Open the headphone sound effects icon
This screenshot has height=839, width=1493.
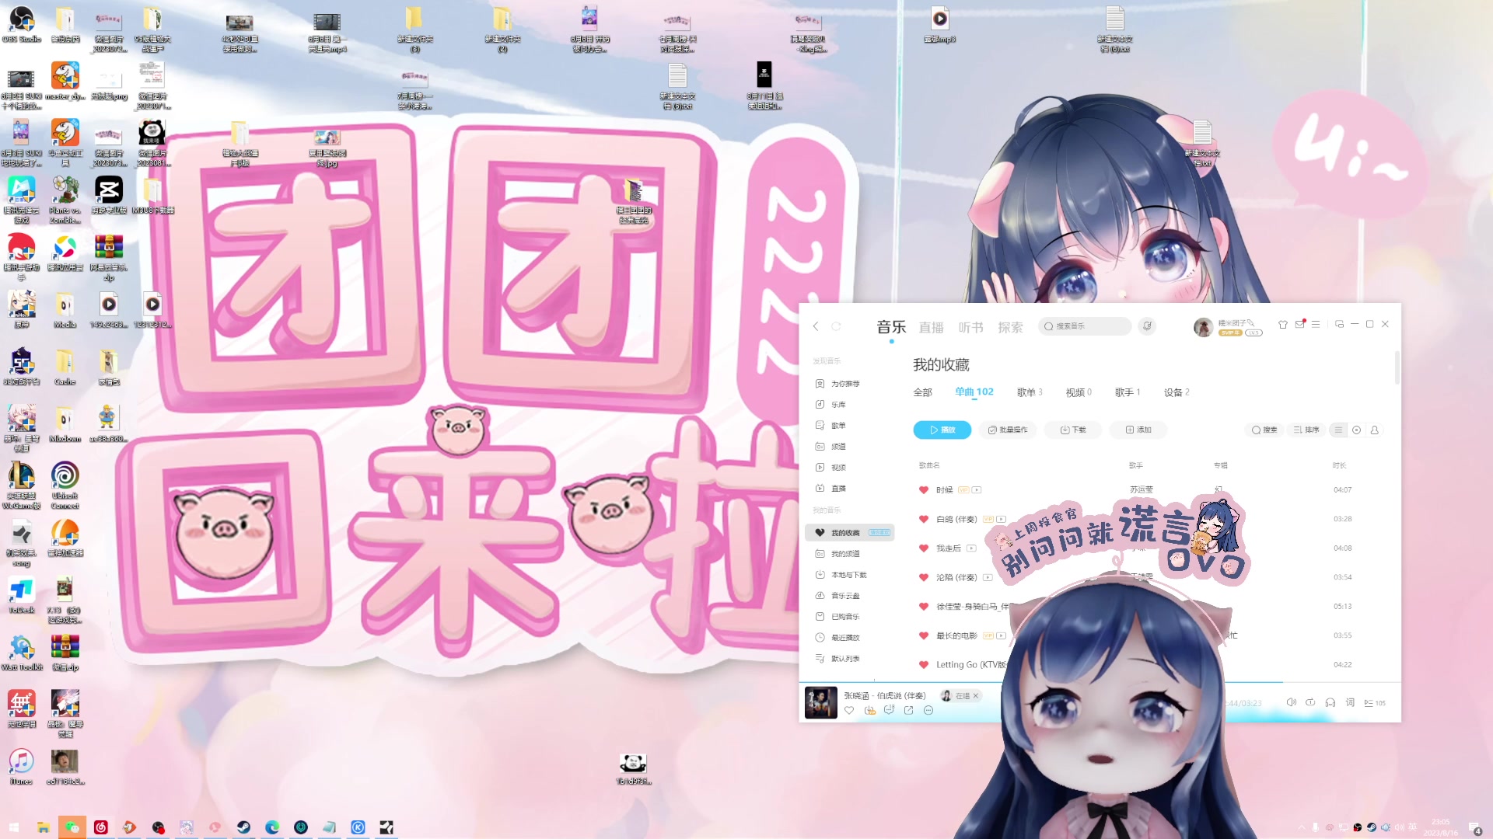click(x=1330, y=702)
